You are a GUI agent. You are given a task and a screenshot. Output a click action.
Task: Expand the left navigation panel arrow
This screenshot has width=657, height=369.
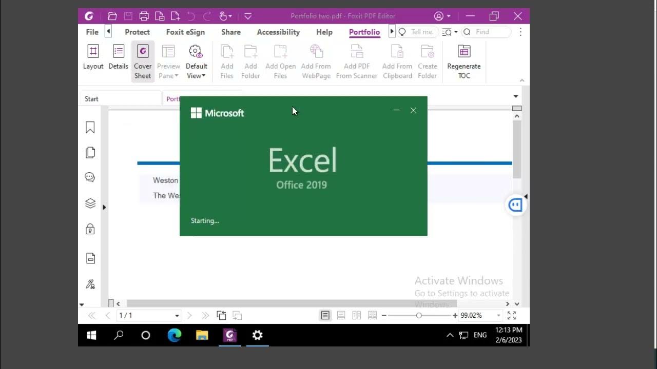click(104, 208)
